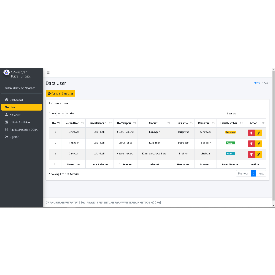Click the Next pagination button
275x275 pixels.
tap(261, 173)
